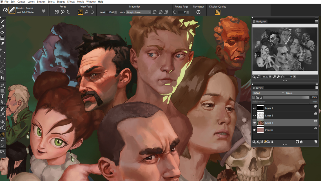Close the Navigator panel tab

click(x=254, y=21)
